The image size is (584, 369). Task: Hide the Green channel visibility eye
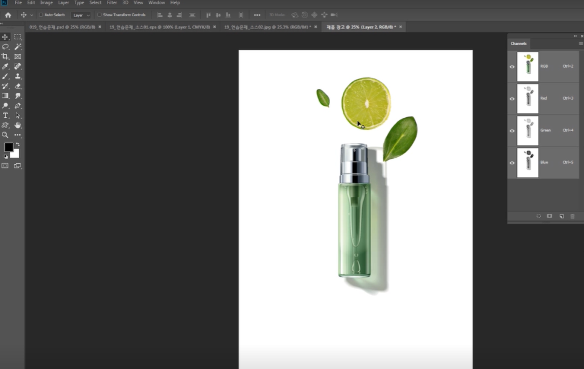512,131
